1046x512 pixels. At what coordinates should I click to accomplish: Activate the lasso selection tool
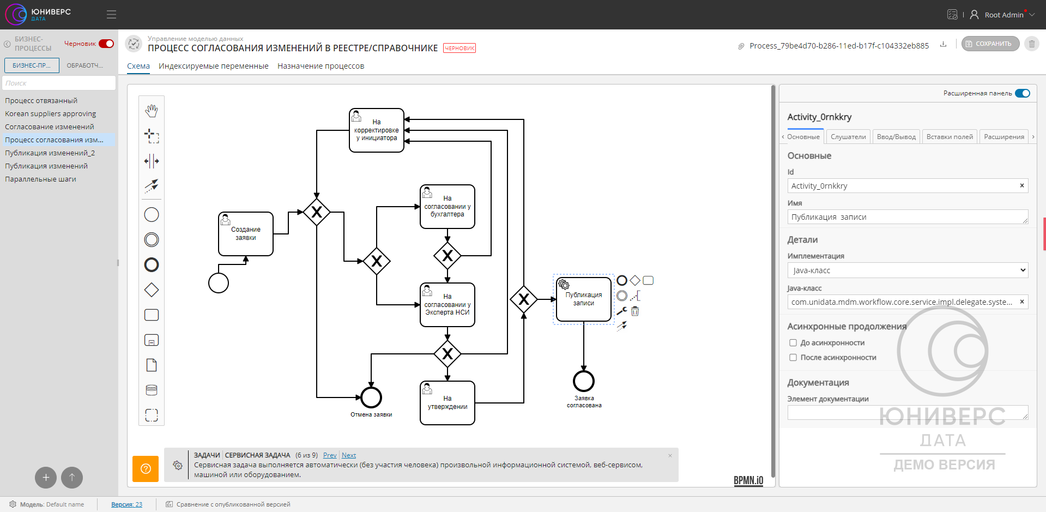(x=152, y=136)
